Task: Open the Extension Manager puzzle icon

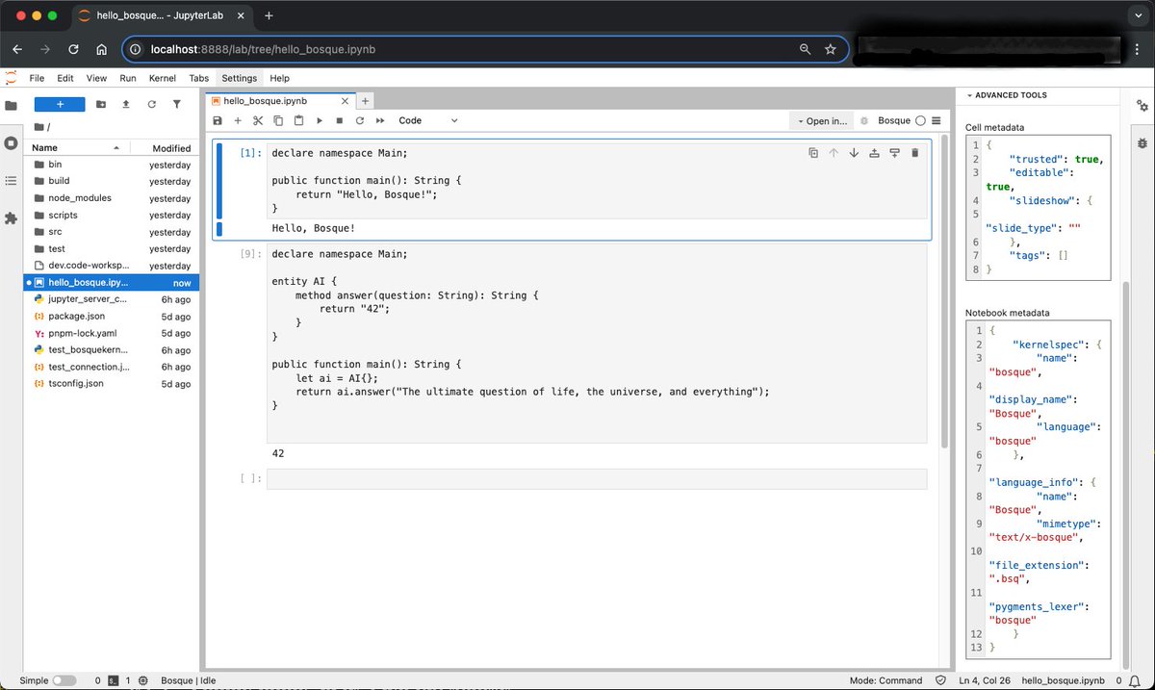Action: (11, 218)
